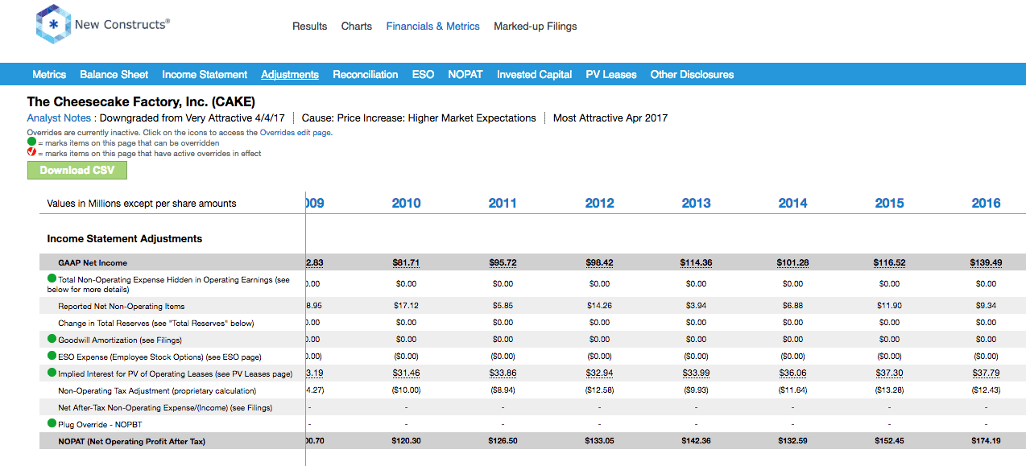Click Reported Net Non-Operating Items value $11.90

pos(890,306)
